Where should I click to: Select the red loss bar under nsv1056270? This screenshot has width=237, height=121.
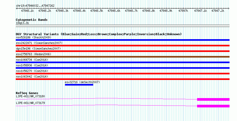(x=122, y=74)
